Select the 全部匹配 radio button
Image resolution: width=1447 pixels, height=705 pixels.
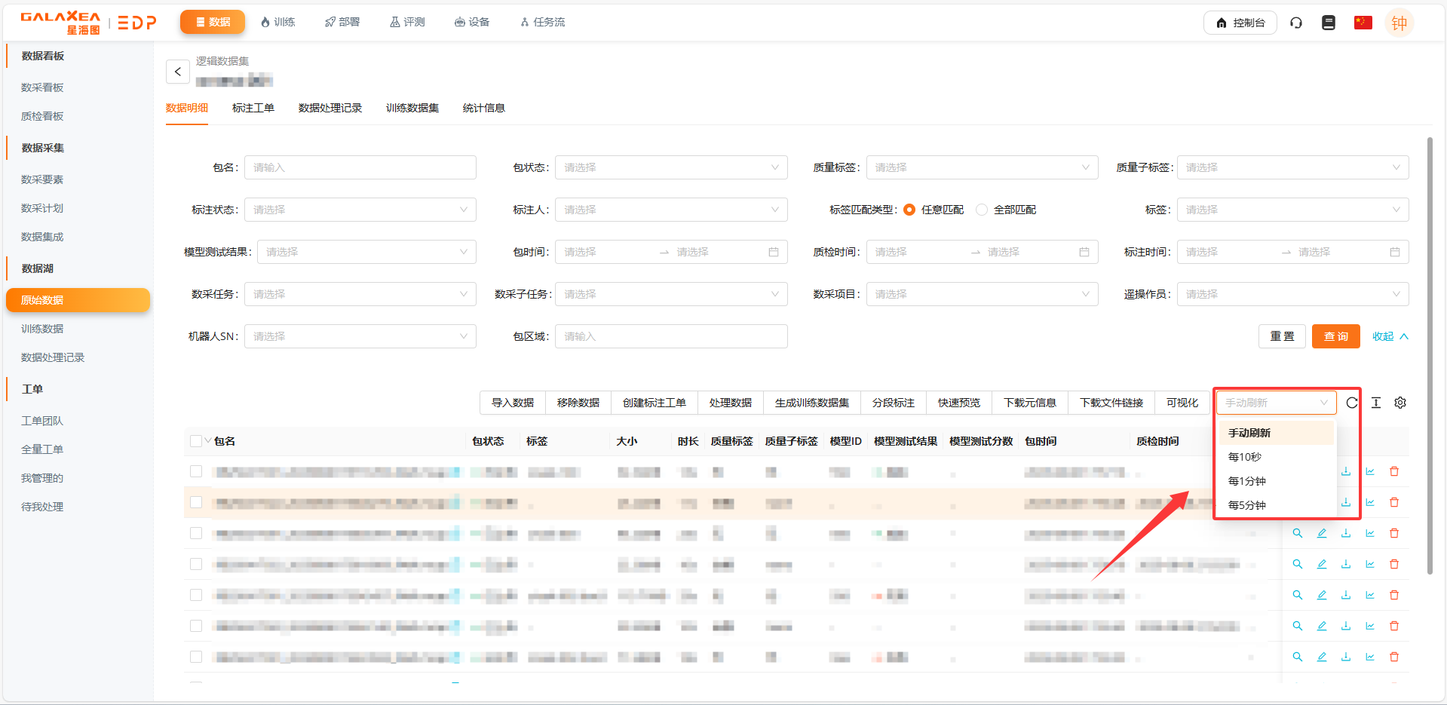982,210
